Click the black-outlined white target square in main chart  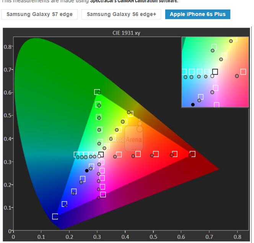101,154
